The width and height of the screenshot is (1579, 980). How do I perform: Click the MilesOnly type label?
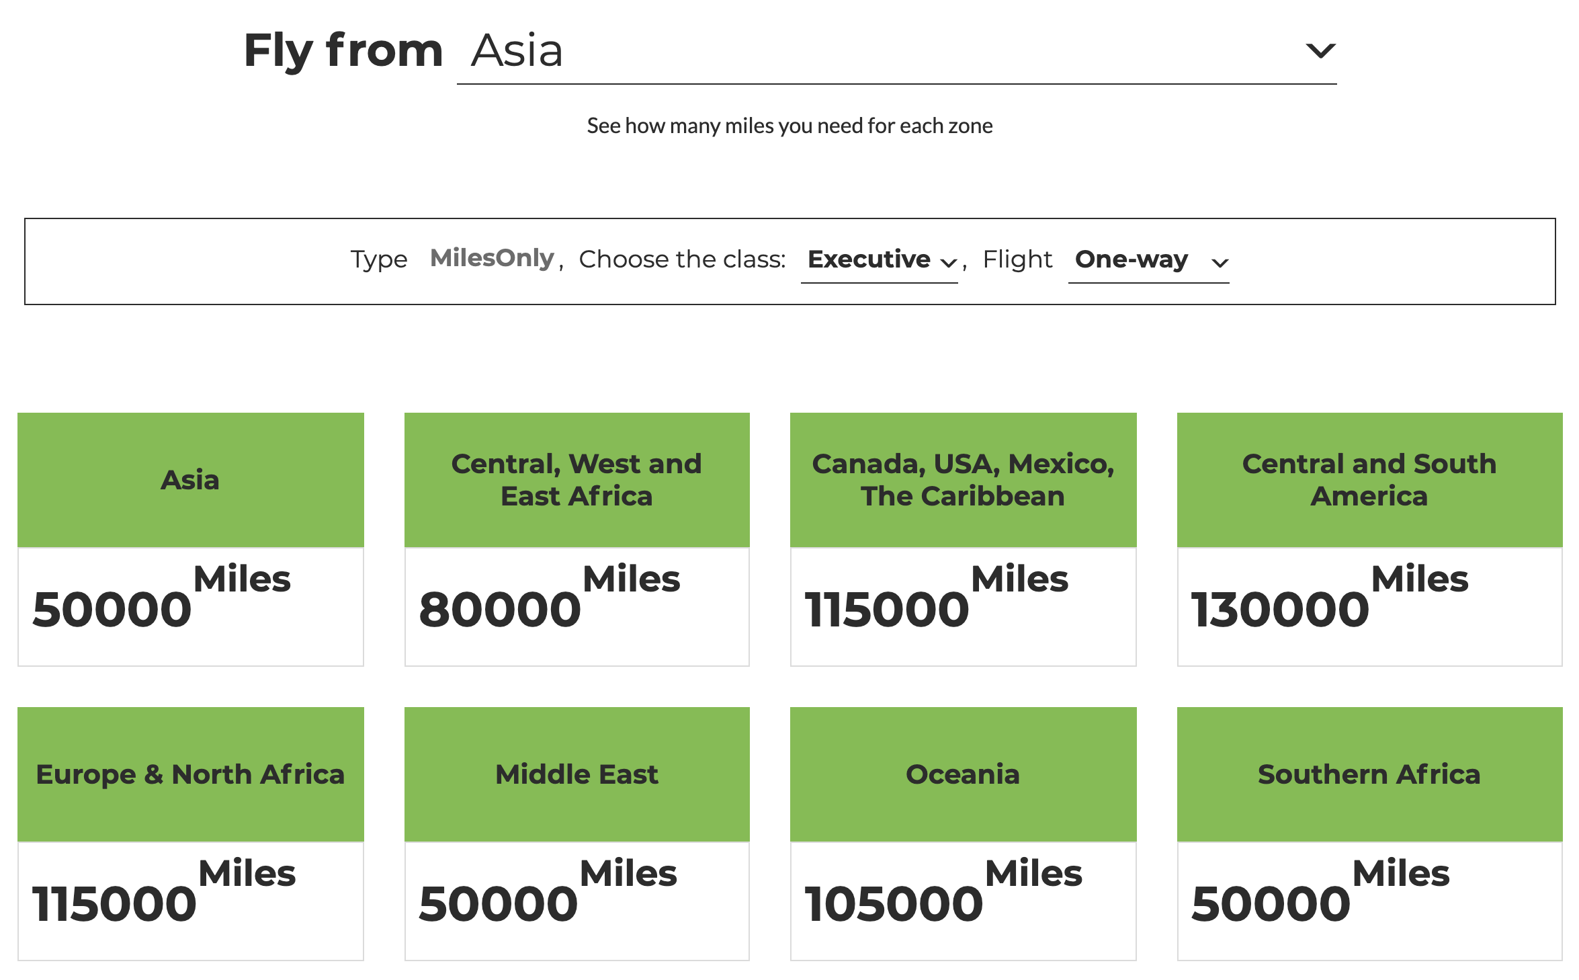pos(492,258)
